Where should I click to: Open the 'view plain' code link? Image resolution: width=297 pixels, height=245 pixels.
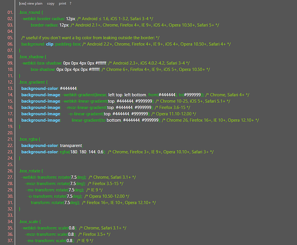coord(34,3)
